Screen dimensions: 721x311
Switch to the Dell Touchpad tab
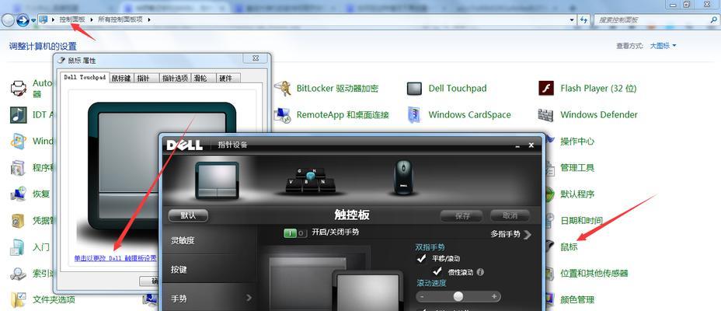pyautogui.click(x=85, y=77)
